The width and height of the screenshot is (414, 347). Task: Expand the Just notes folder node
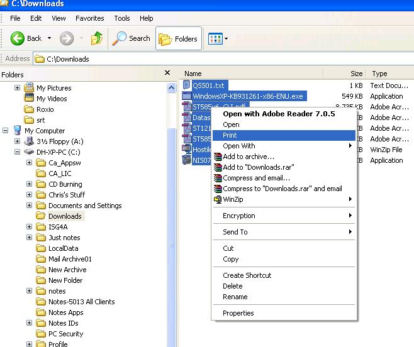coord(29,238)
